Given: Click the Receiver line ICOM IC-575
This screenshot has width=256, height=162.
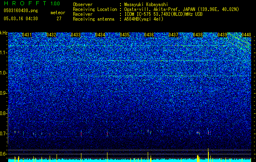Looking at the screenshot, I should click(x=163, y=14).
